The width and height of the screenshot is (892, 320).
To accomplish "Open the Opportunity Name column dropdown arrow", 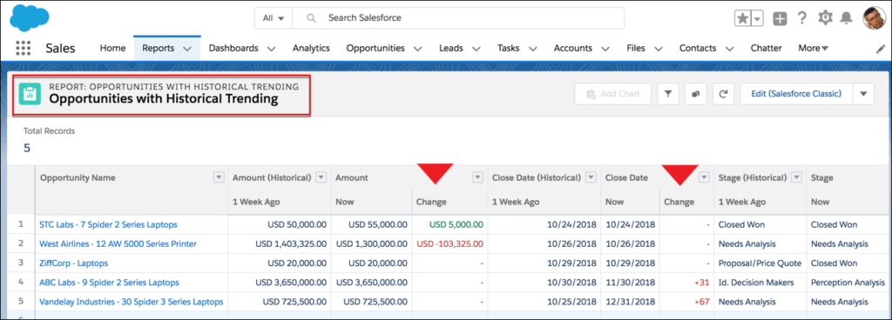I will tap(219, 177).
